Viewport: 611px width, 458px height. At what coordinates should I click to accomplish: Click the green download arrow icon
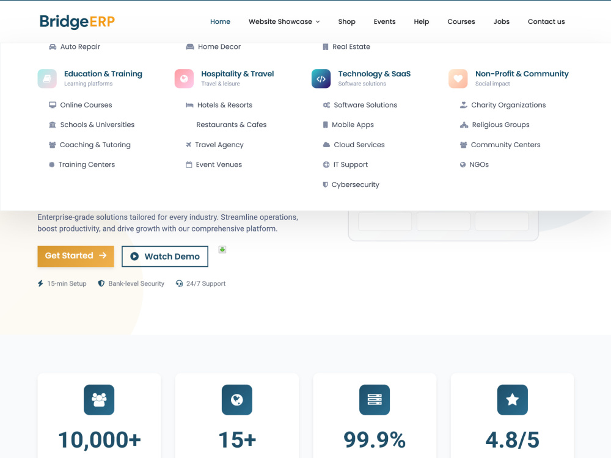click(222, 250)
